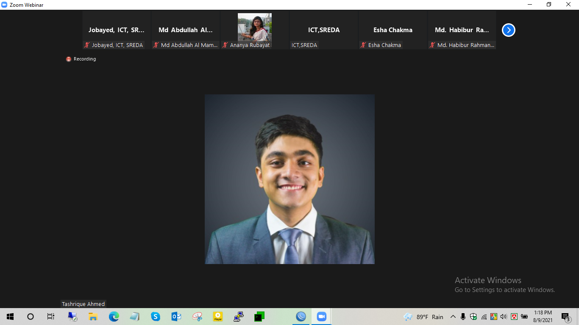Open the volume control in system tray

(504, 317)
